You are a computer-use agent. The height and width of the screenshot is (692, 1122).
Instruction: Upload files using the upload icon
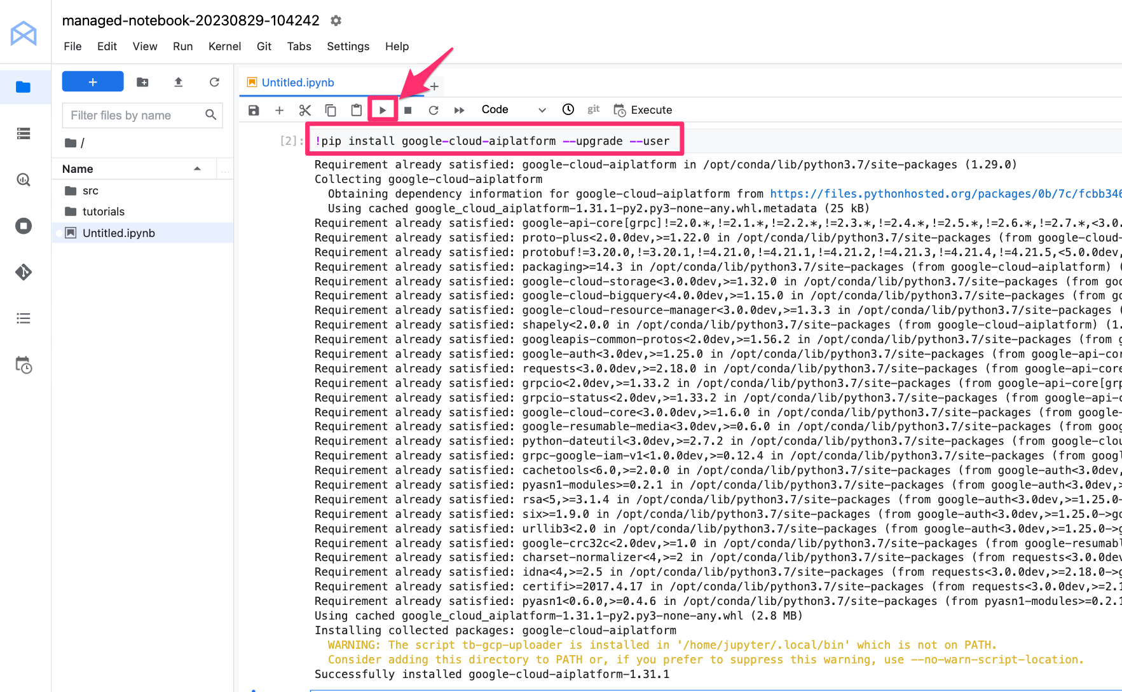(179, 82)
